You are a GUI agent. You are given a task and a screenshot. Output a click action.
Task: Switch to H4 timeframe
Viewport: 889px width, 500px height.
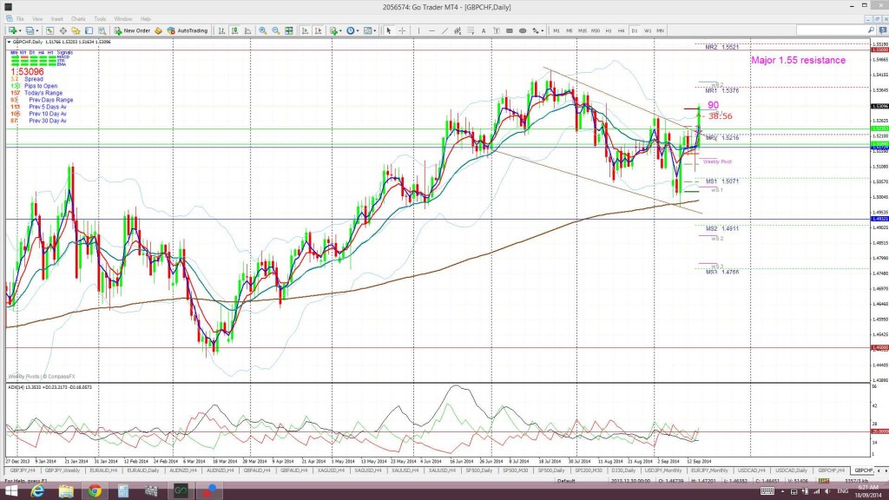[x=622, y=30]
